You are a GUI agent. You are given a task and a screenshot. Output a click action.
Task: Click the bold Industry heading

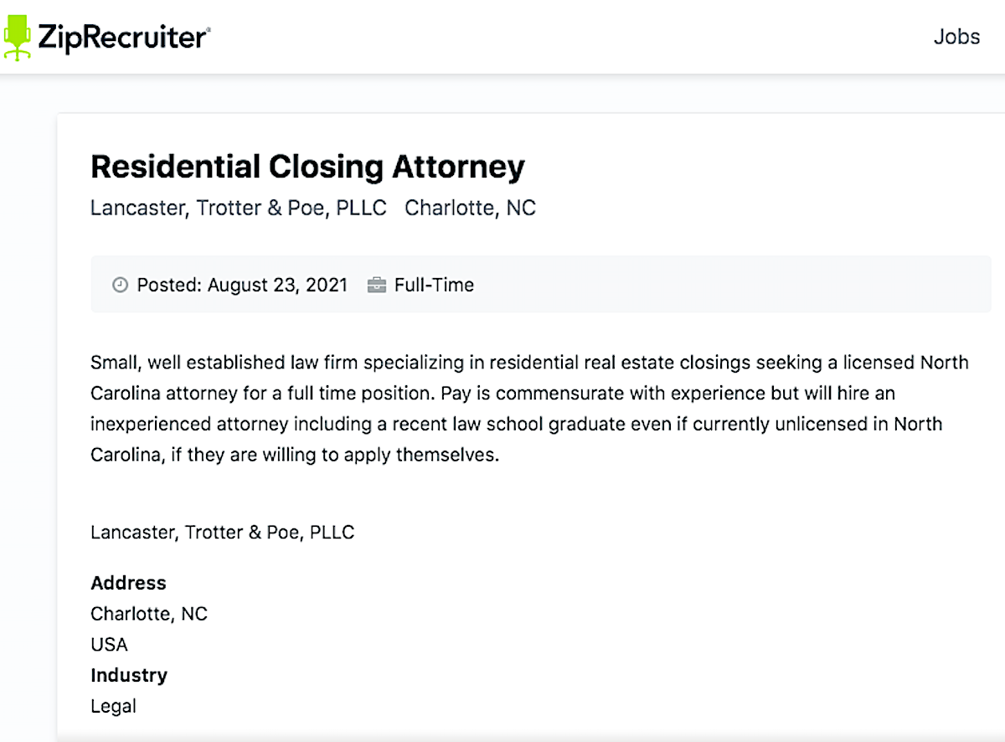pyautogui.click(x=129, y=675)
